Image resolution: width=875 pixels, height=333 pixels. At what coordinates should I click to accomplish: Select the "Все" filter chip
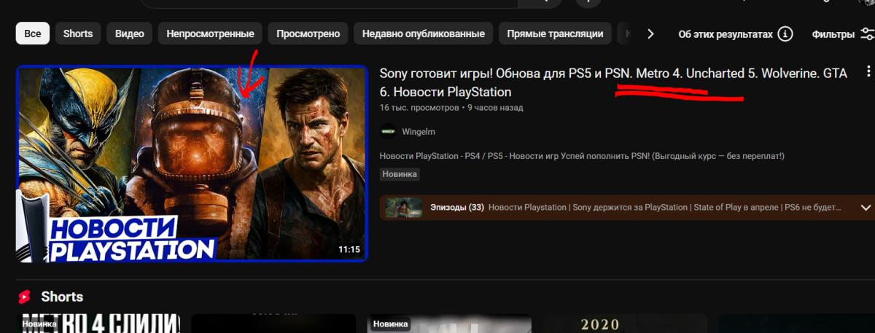coord(33,34)
